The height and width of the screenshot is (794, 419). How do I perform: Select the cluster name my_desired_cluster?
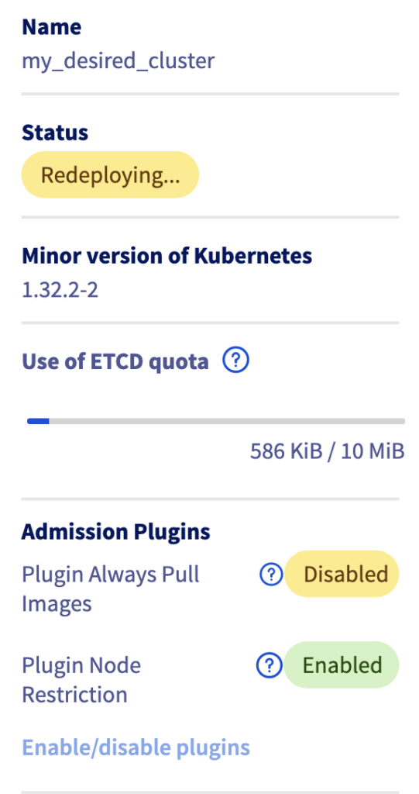tap(118, 61)
